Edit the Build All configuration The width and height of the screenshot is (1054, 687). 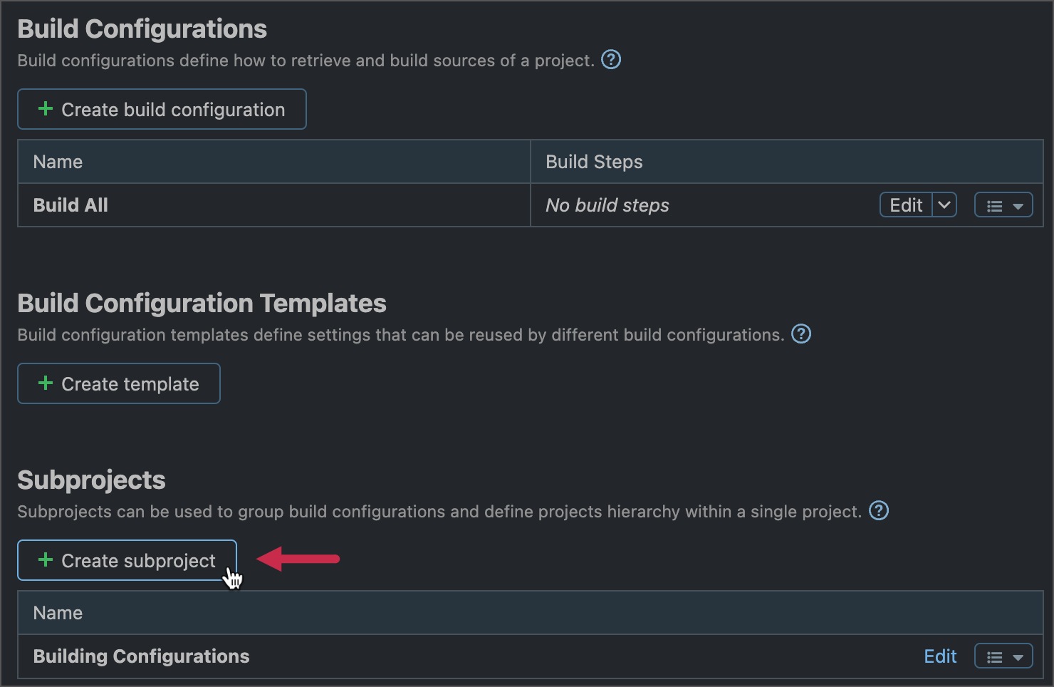click(904, 205)
